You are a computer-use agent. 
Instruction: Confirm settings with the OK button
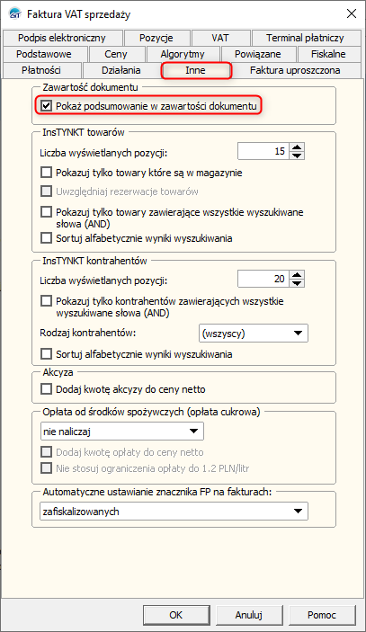[x=175, y=615]
